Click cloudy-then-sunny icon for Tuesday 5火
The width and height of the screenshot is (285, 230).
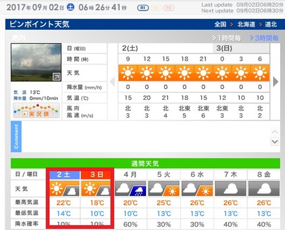[164, 188]
